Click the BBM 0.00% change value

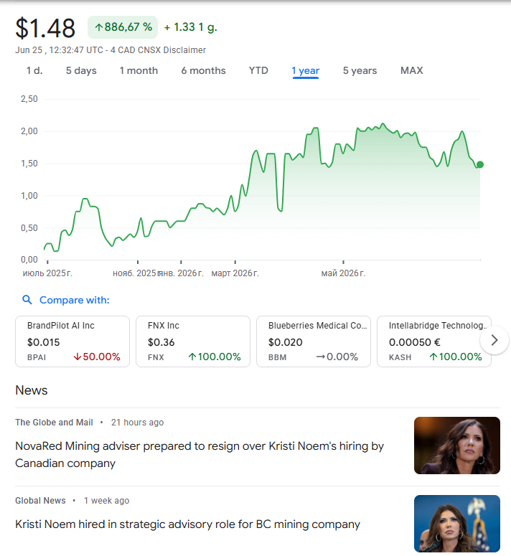(x=337, y=357)
